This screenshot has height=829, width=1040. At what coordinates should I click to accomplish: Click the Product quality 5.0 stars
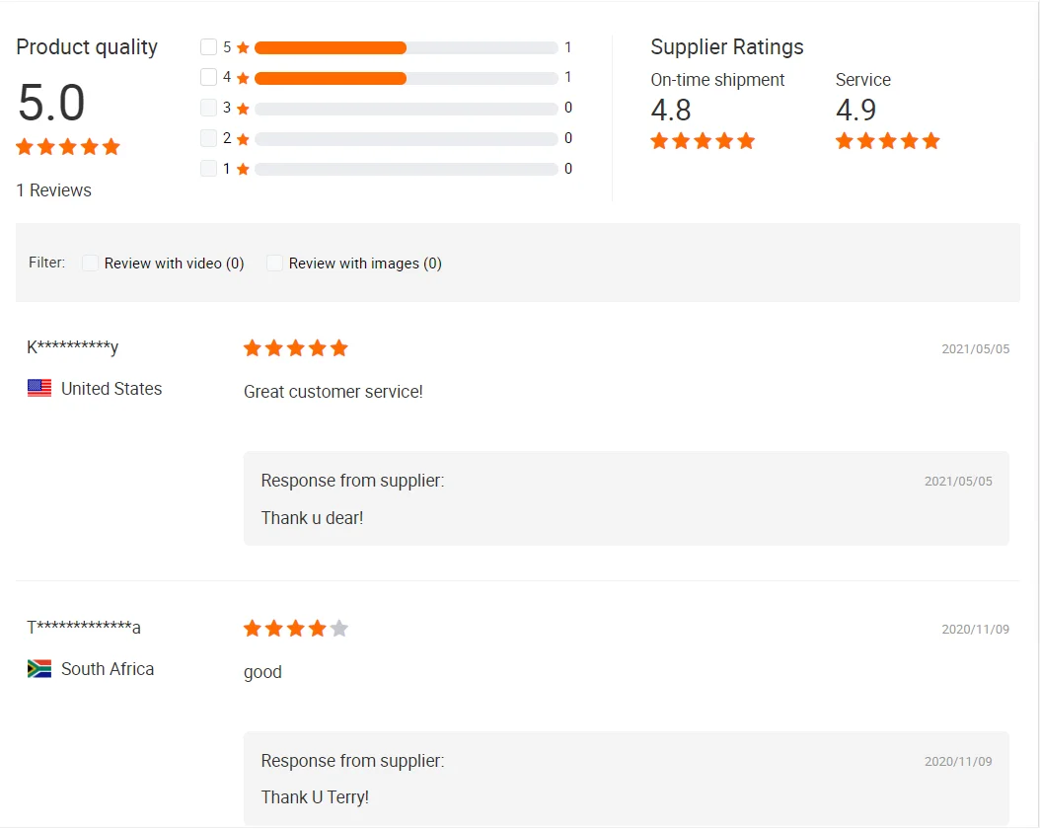[68, 147]
